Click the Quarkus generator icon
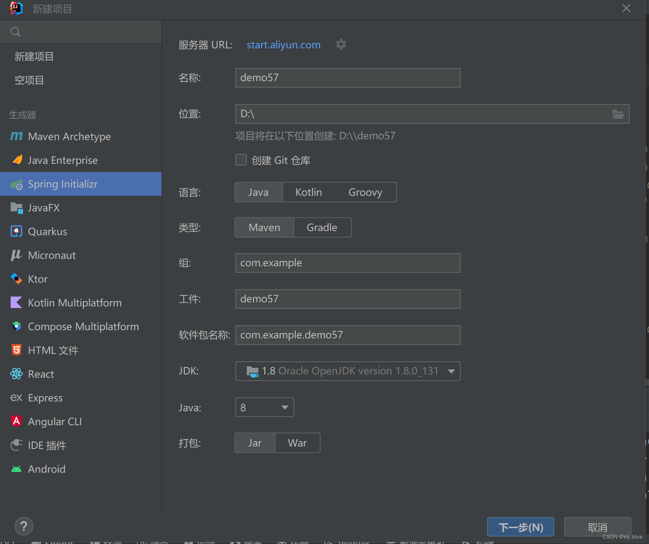The width and height of the screenshot is (649, 544). click(16, 231)
